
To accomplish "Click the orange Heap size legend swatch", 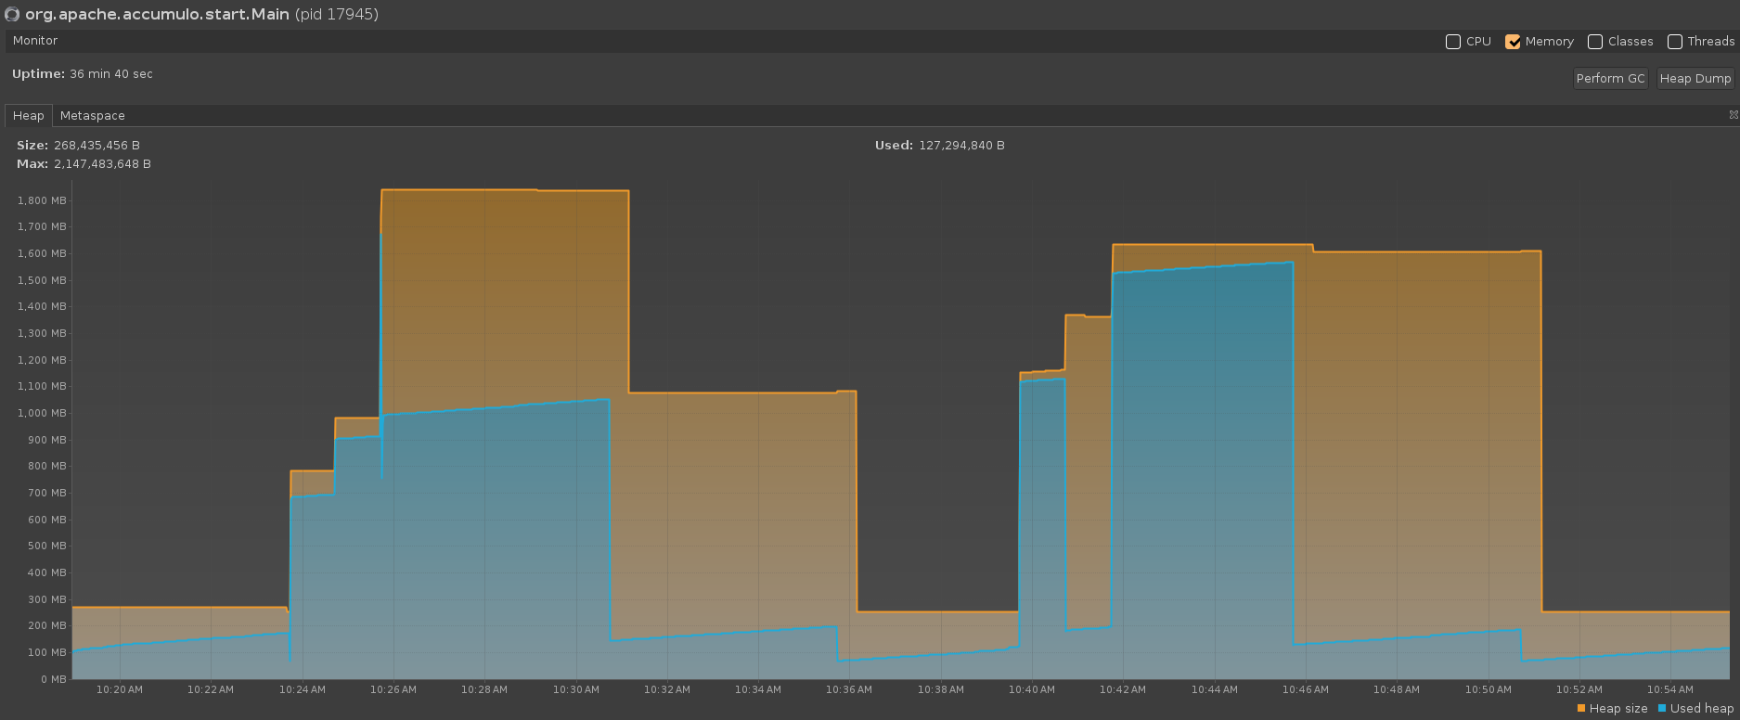I will coord(1581,709).
